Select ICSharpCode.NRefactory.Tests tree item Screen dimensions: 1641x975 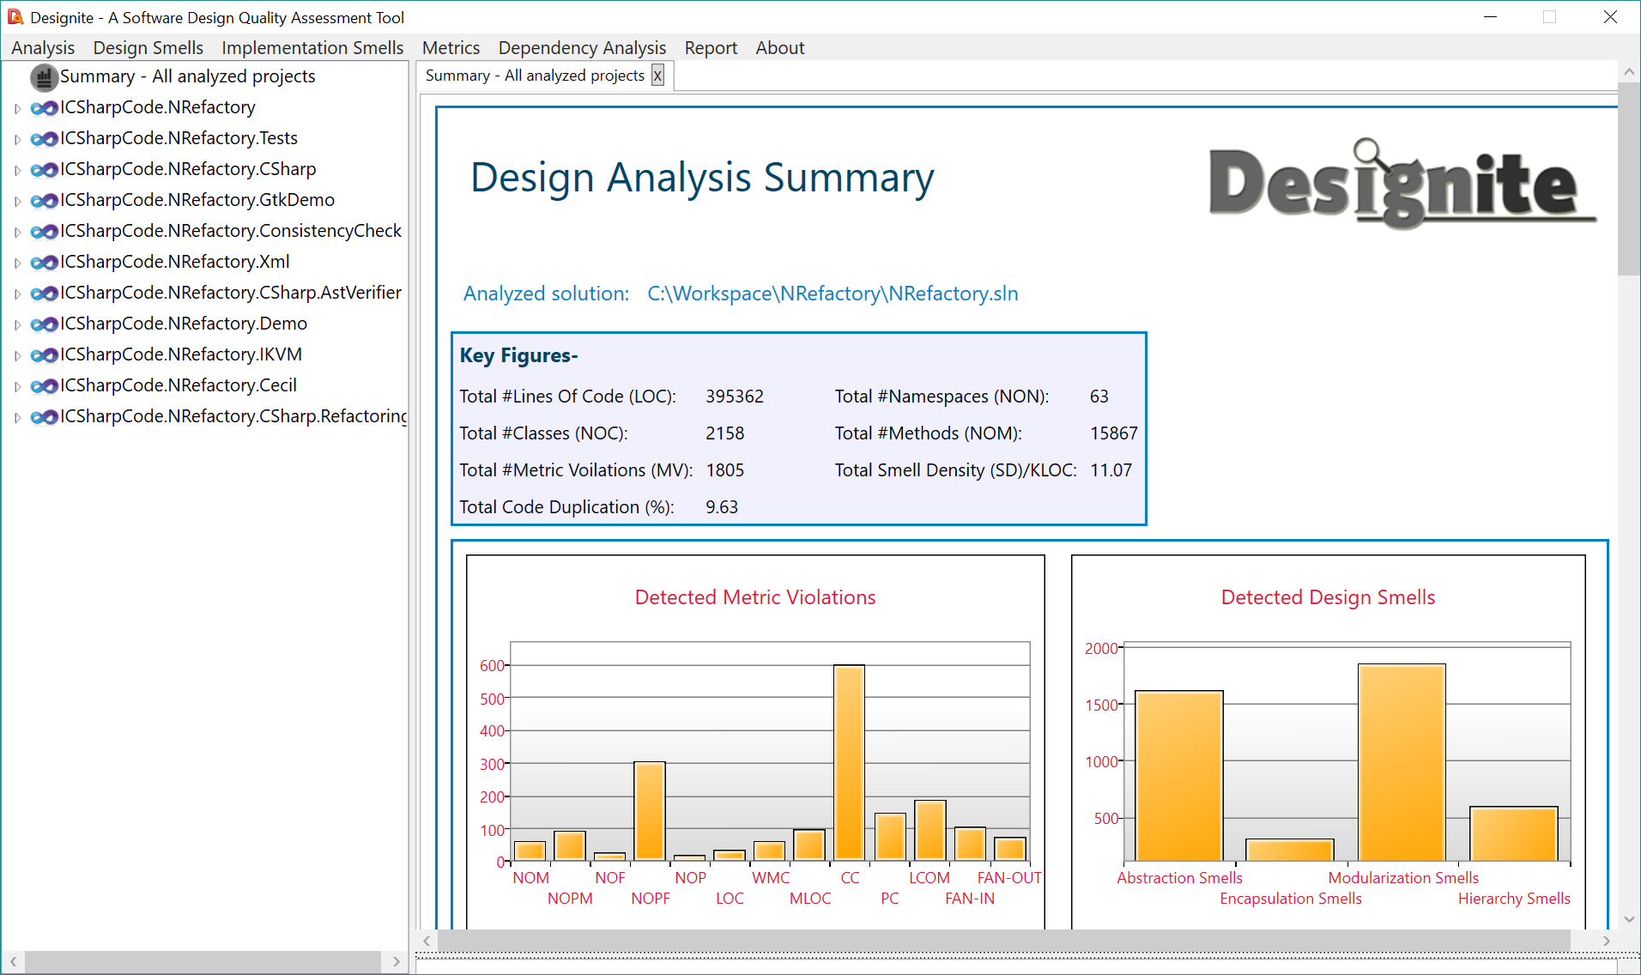179,138
